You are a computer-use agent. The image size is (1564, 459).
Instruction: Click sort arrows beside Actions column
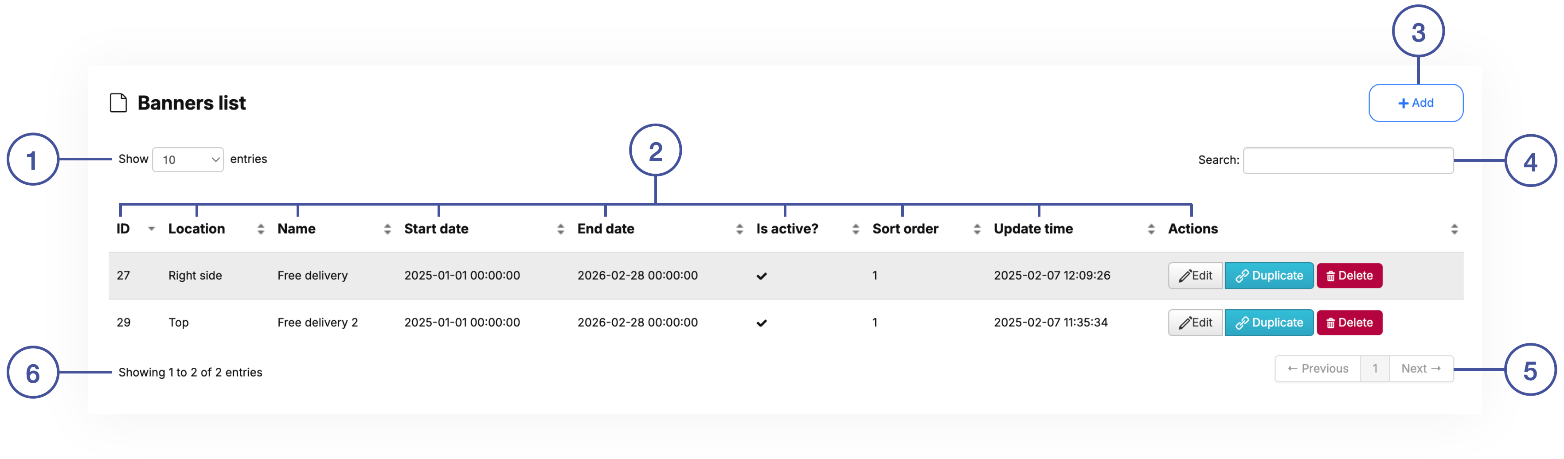click(x=1454, y=229)
